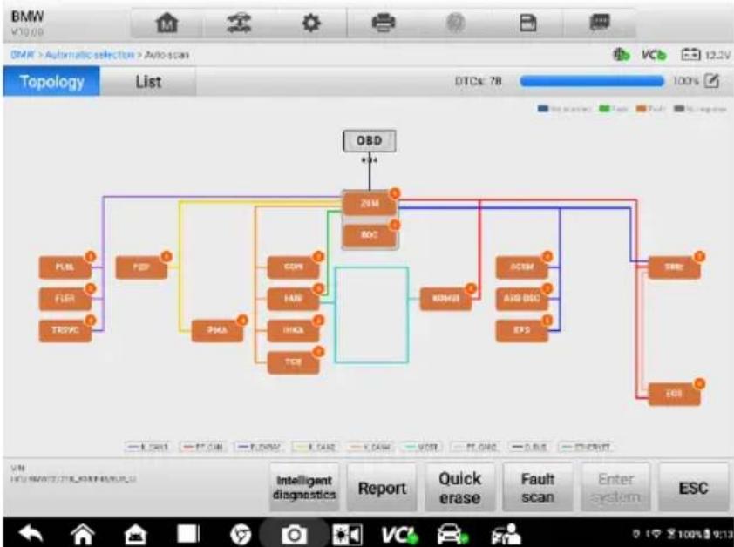Viewport: 734px width, 547px height.
Task: Click the green Pass status legend swatch
Action: 604,109
